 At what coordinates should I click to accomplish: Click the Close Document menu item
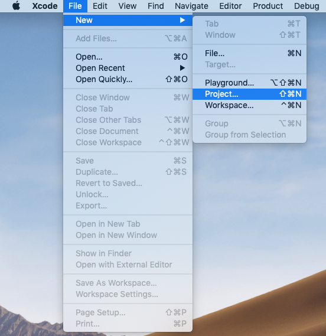pos(128,131)
